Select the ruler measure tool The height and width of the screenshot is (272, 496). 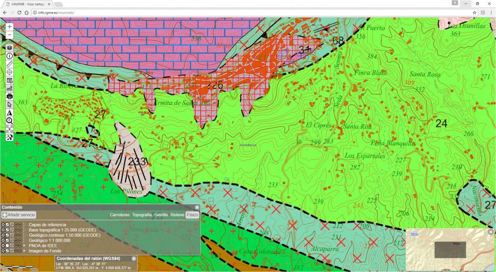click(10, 64)
